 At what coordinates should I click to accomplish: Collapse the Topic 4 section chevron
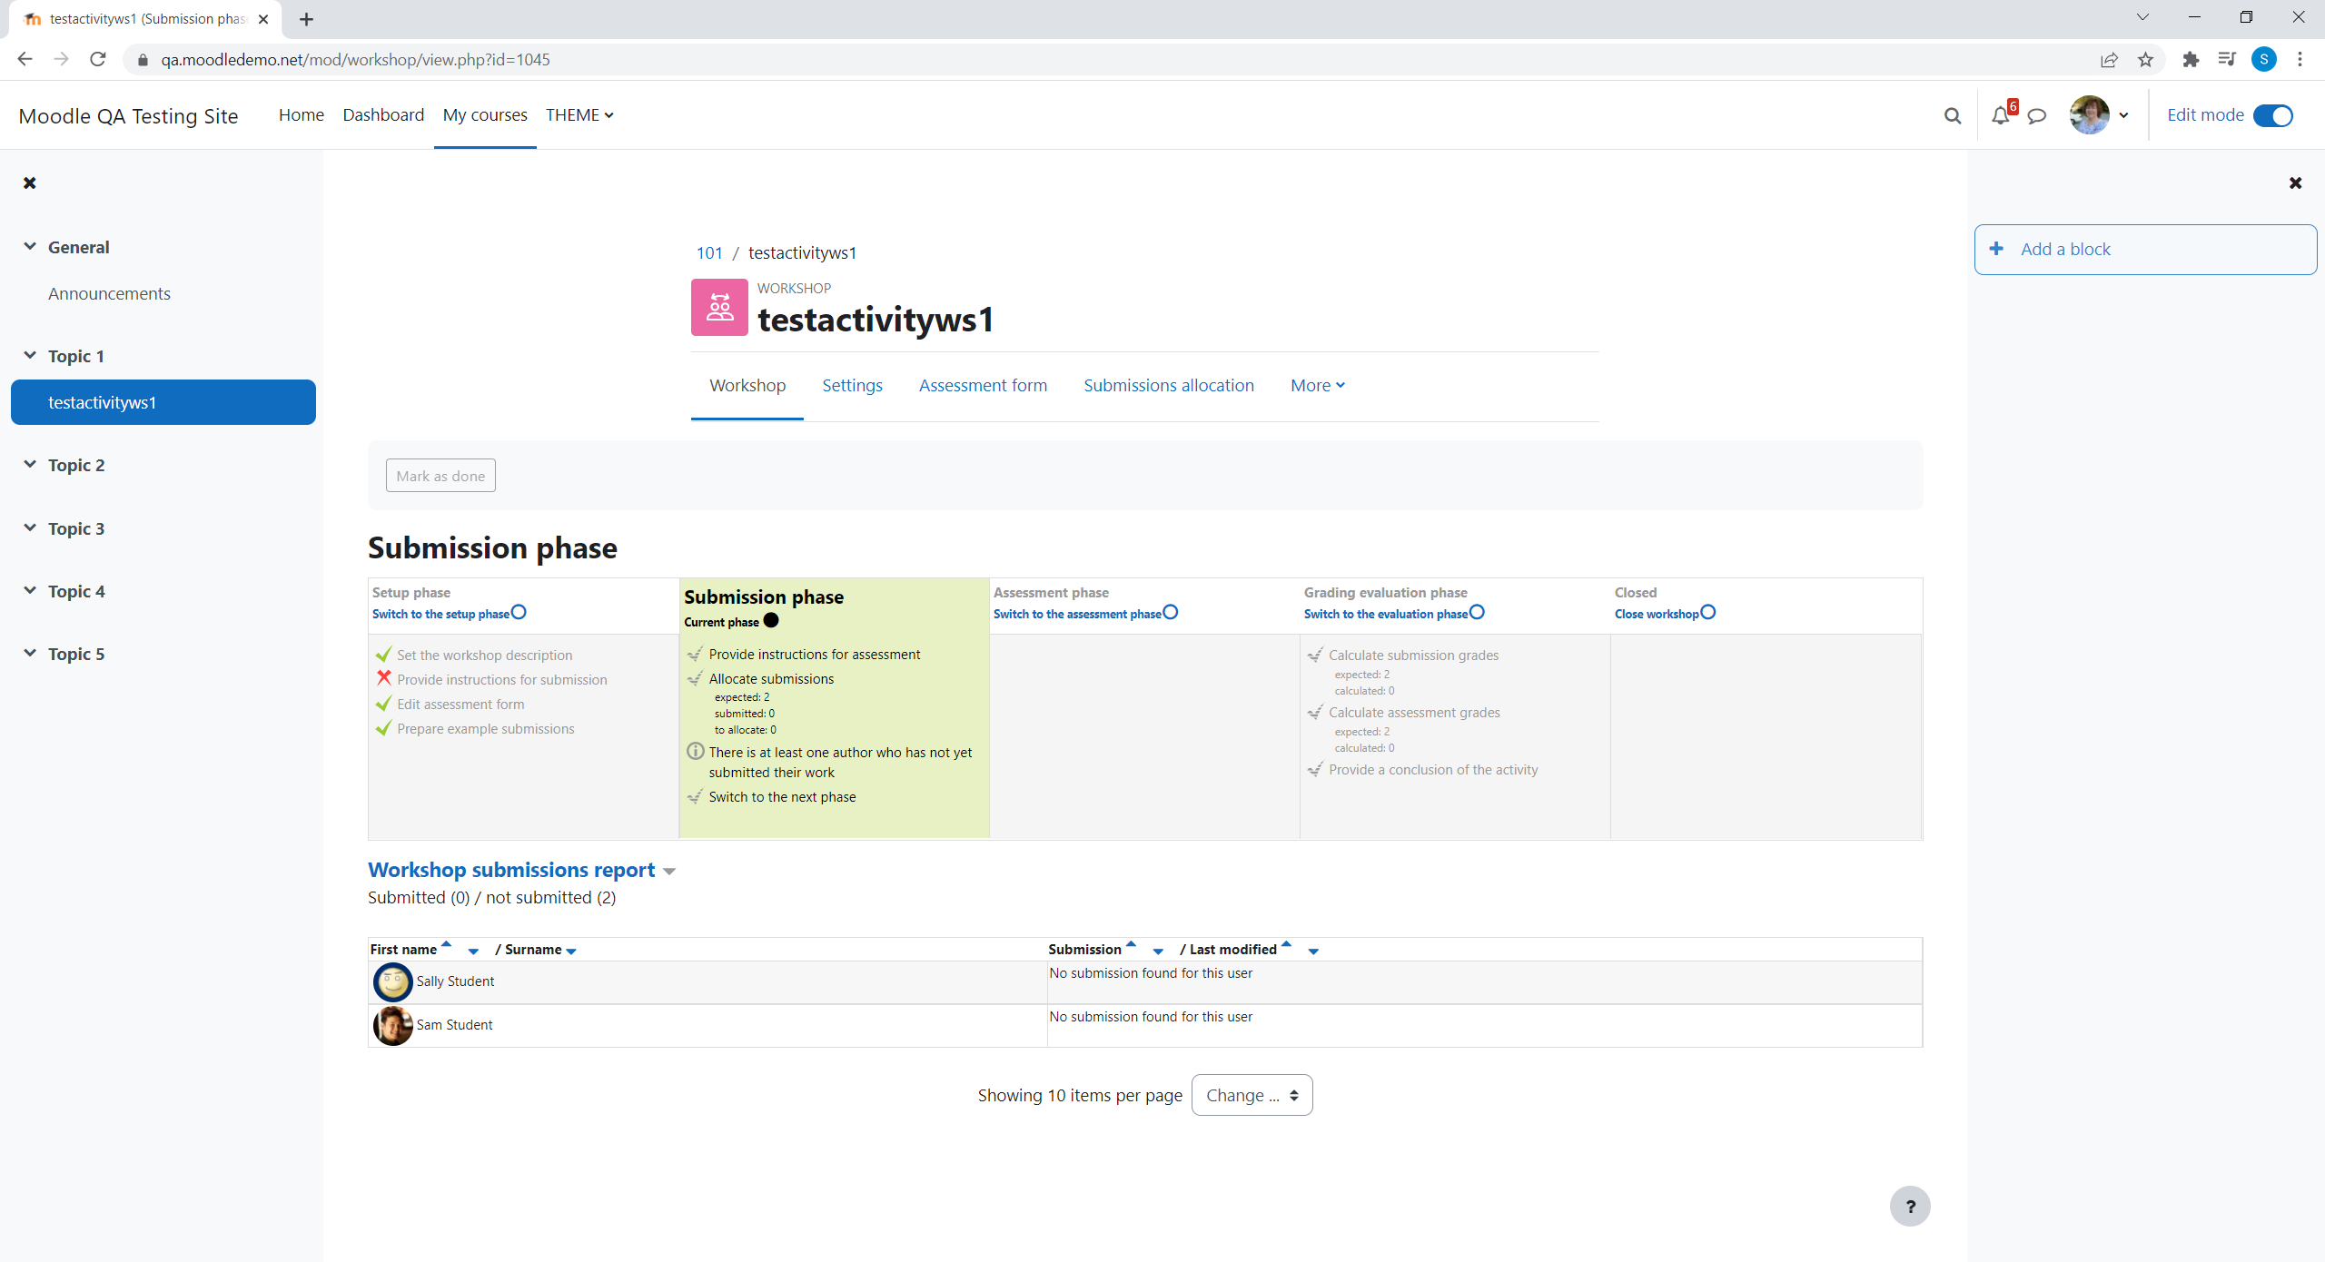(x=30, y=590)
